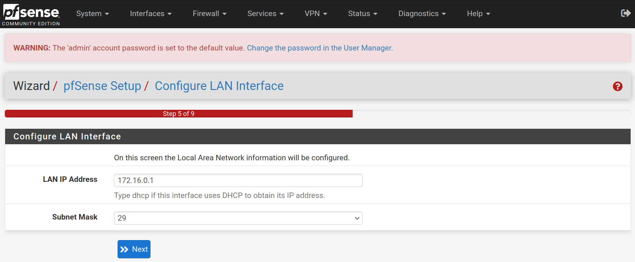Image resolution: width=635 pixels, height=262 pixels.
Task: Expand the Diagnostics menu
Action: click(422, 14)
